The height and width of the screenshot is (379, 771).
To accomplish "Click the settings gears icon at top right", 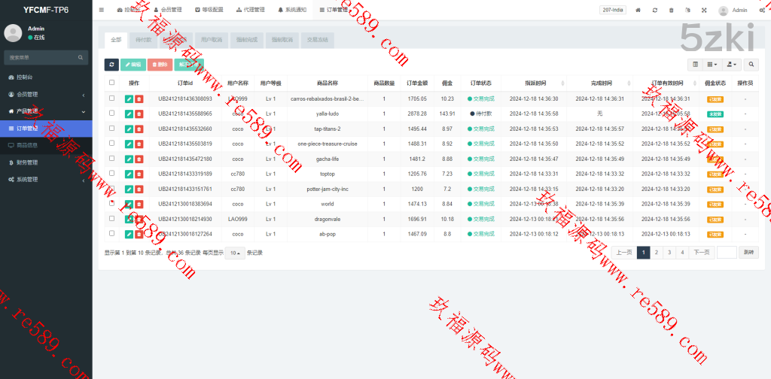I will pyautogui.click(x=762, y=10).
